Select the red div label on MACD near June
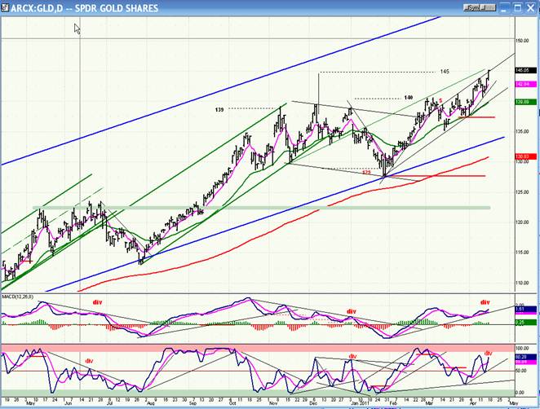 pyautogui.click(x=97, y=302)
